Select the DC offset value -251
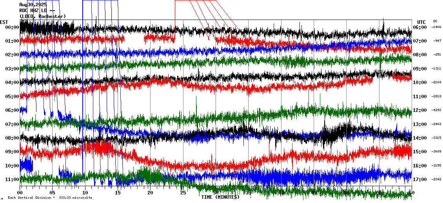This screenshot has height=203, width=443. tap(438, 55)
